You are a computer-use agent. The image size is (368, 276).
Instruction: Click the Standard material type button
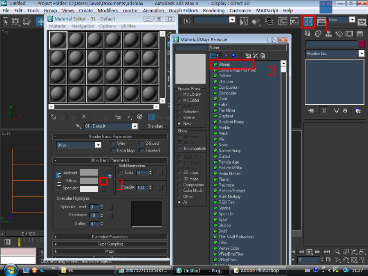155,126
